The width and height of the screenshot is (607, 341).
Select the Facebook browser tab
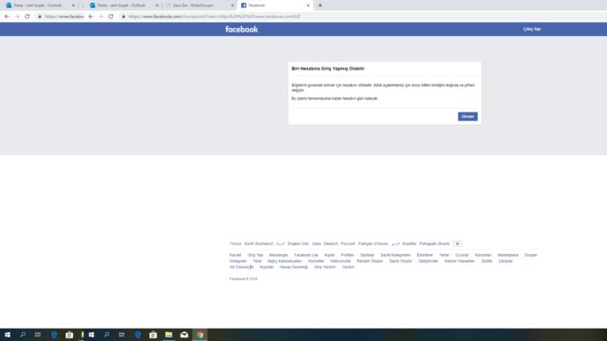pyautogui.click(x=274, y=5)
